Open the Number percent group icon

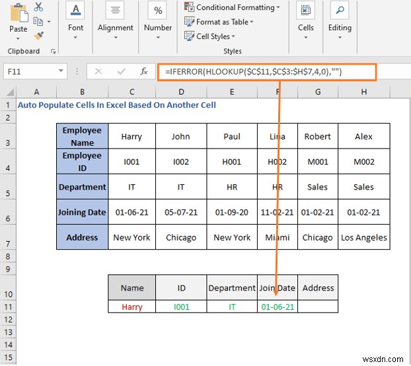[157, 10]
